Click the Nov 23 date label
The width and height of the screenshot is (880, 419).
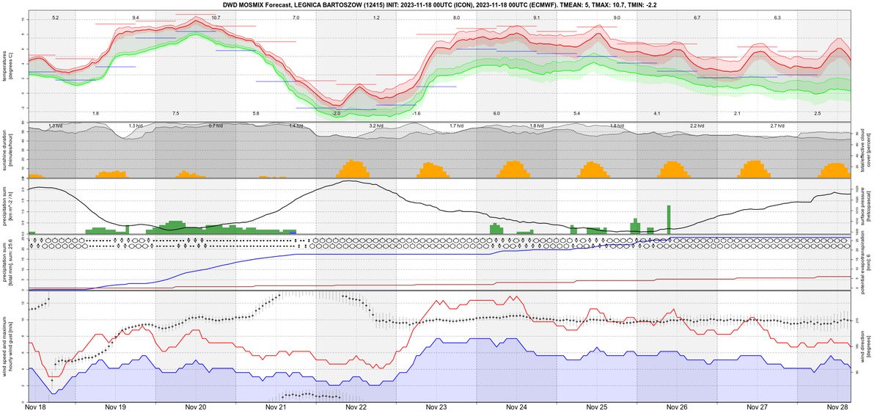click(436, 407)
